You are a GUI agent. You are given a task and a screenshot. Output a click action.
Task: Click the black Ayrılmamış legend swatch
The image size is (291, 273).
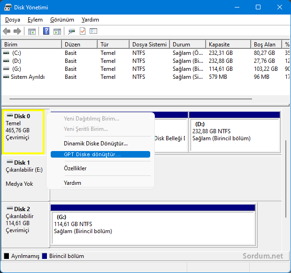click(x=7, y=256)
